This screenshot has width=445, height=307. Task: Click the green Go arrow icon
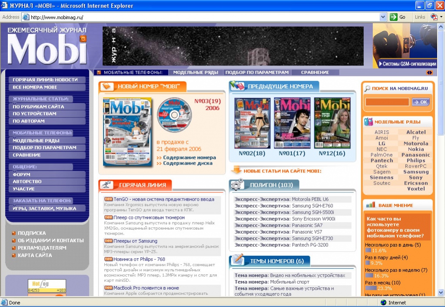pyautogui.click(x=393, y=17)
